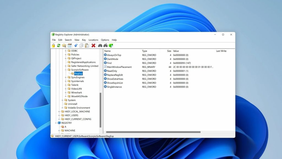Click the Last Write column header
Viewport: 282px width, 159px height.
pos(221,51)
